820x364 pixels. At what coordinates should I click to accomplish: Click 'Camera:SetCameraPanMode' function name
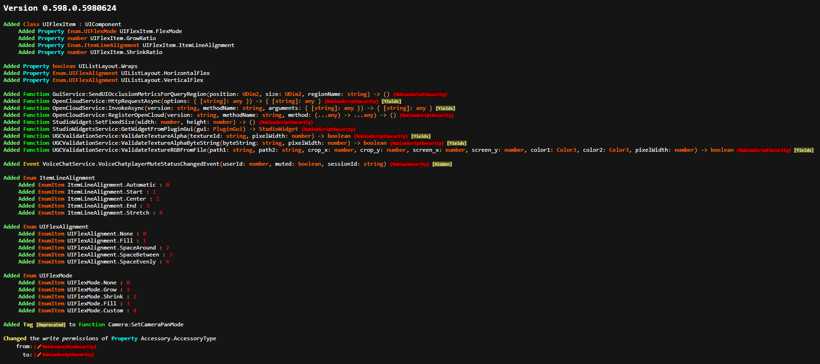point(146,324)
